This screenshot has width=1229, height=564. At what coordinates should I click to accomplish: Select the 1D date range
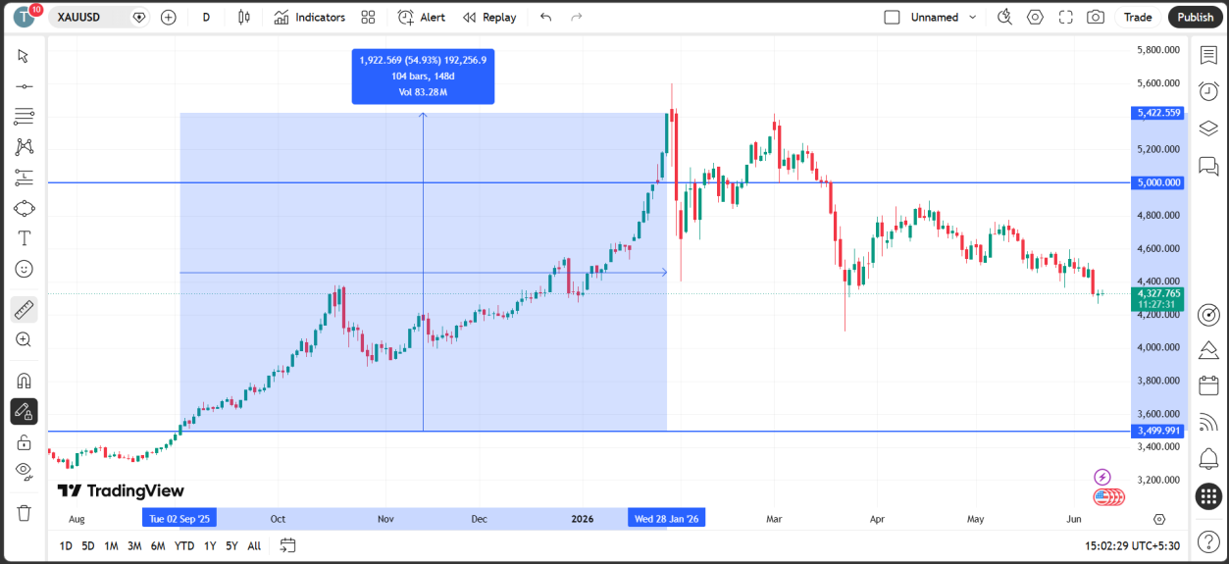point(66,545)
